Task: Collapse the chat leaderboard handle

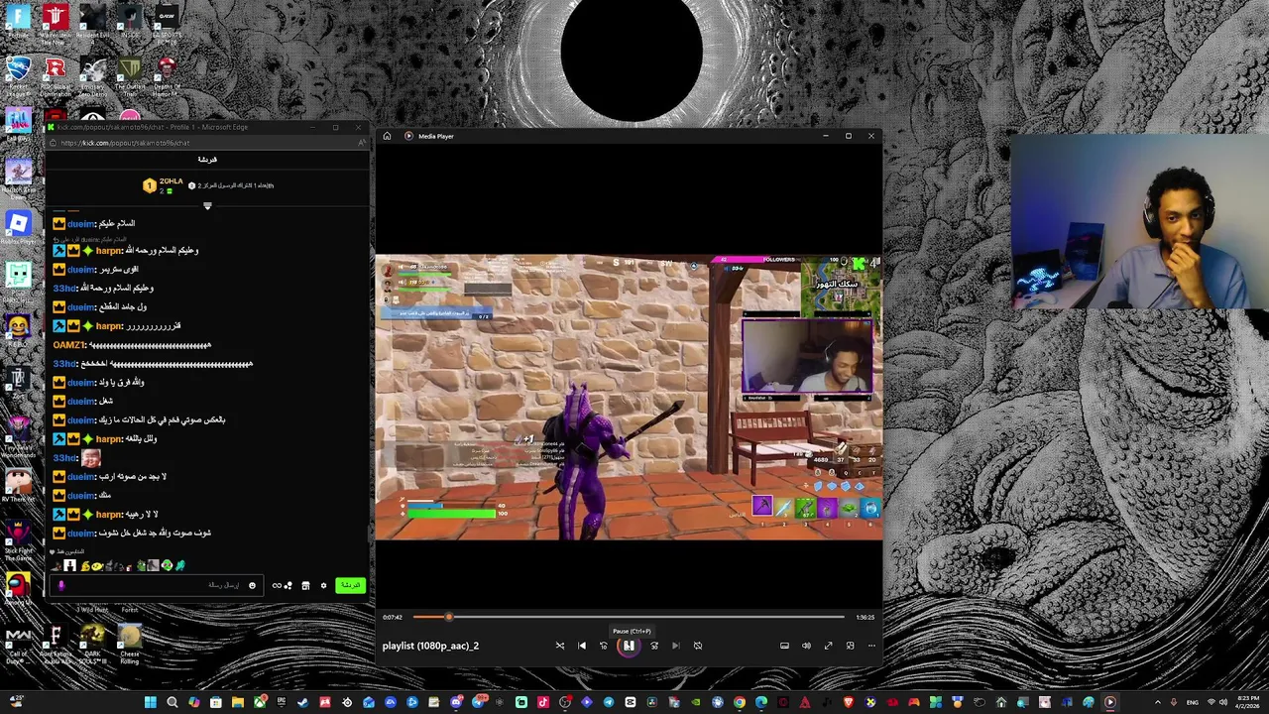Action: (207, 206)
